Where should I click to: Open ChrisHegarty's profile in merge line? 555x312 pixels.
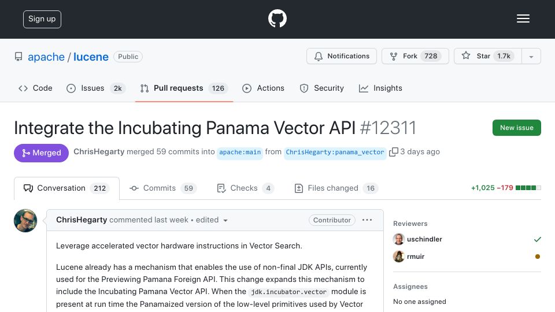pos(99,152)
